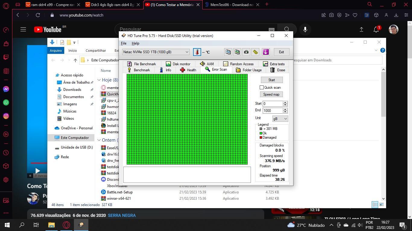Open the File Benchmark tab
This screenshot has height=231, width=412.
[141, 64]
